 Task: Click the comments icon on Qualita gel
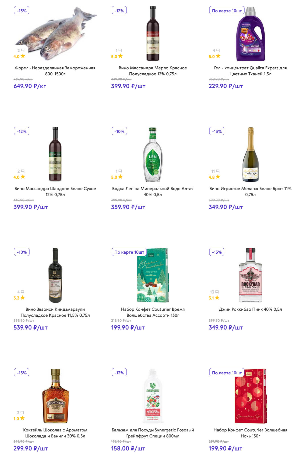[x=218, y=50]
